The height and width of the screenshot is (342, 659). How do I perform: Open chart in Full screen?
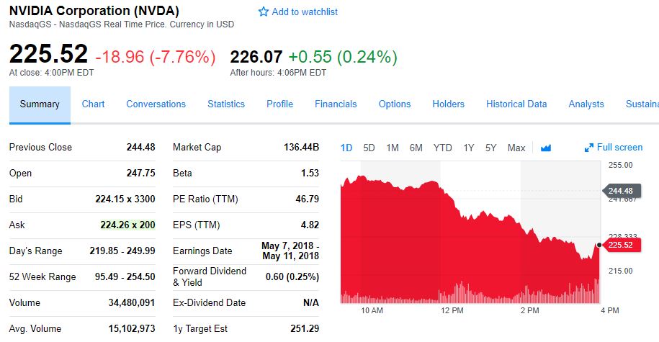[x=614, y=148]
